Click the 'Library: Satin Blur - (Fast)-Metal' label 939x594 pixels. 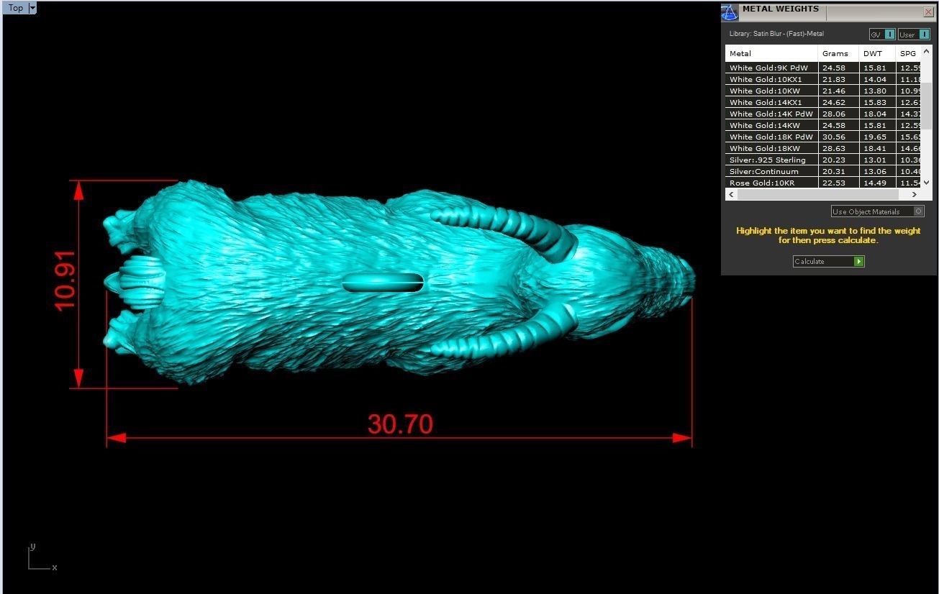pos(776,34)
